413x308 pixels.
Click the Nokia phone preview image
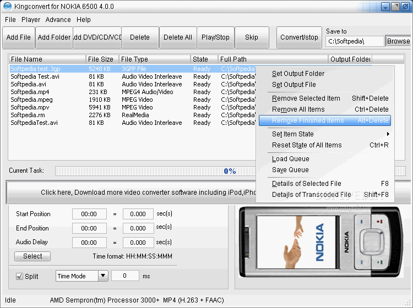[x=321, y=242]
